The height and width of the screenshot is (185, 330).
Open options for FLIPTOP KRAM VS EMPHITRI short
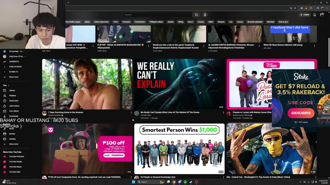148,46
